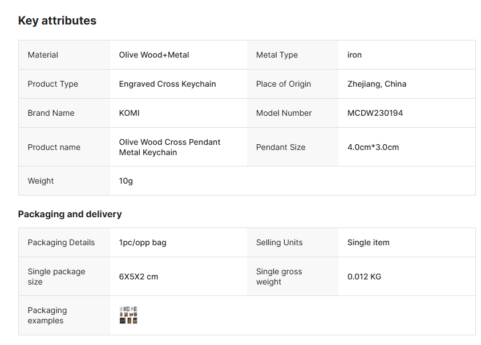Click the "Packaging examples" row label

[x=47, y=315]
